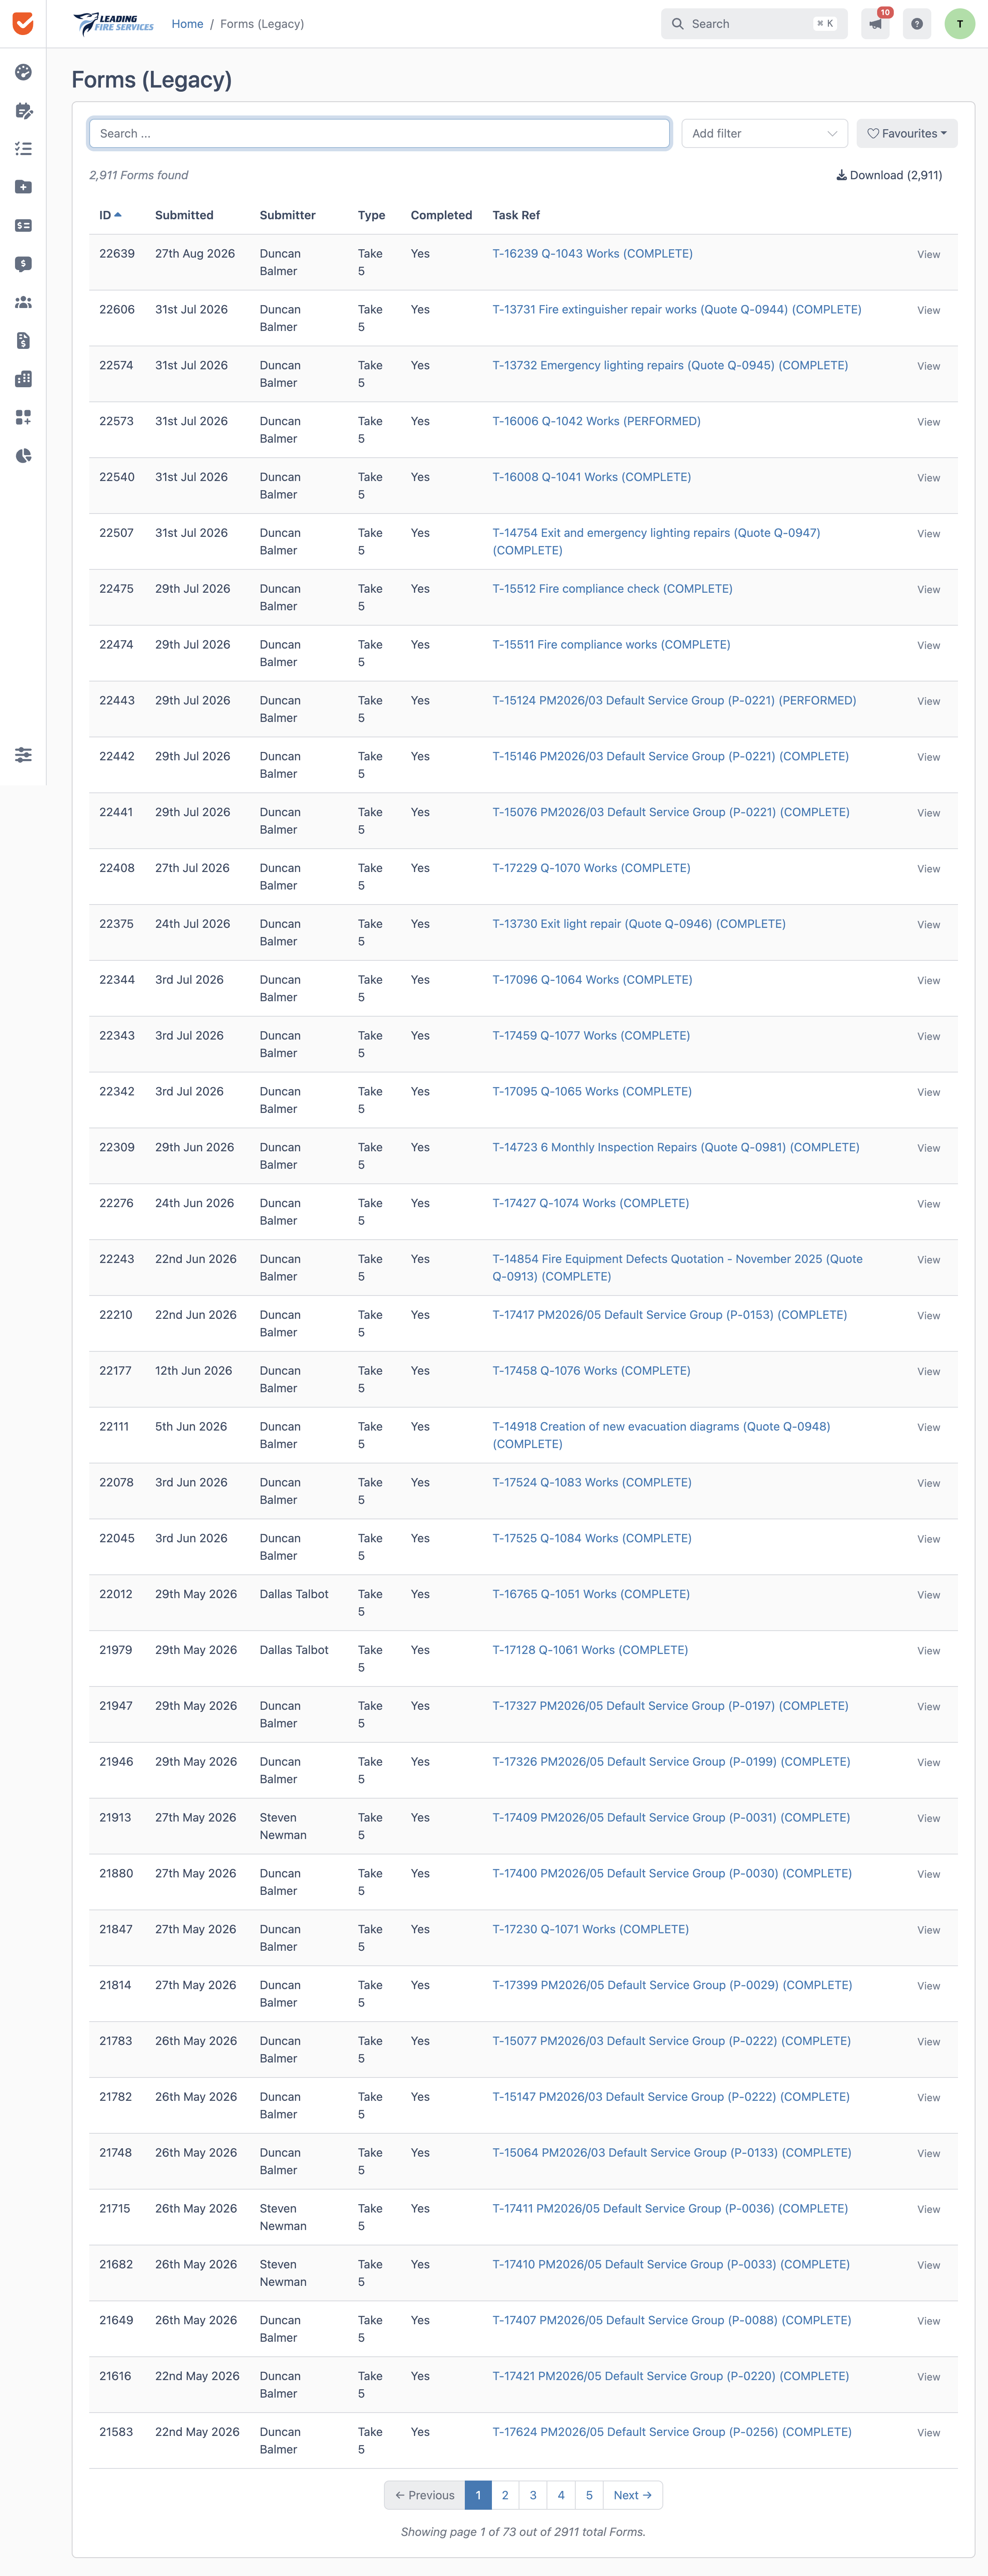
Task: Open the task checklist sidebar icon
Action: pos(23,149)
